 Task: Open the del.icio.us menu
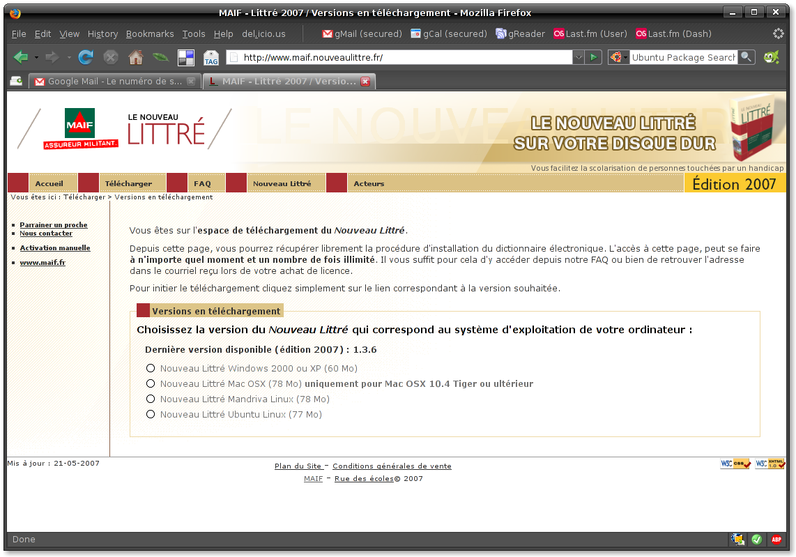[263, 34]
